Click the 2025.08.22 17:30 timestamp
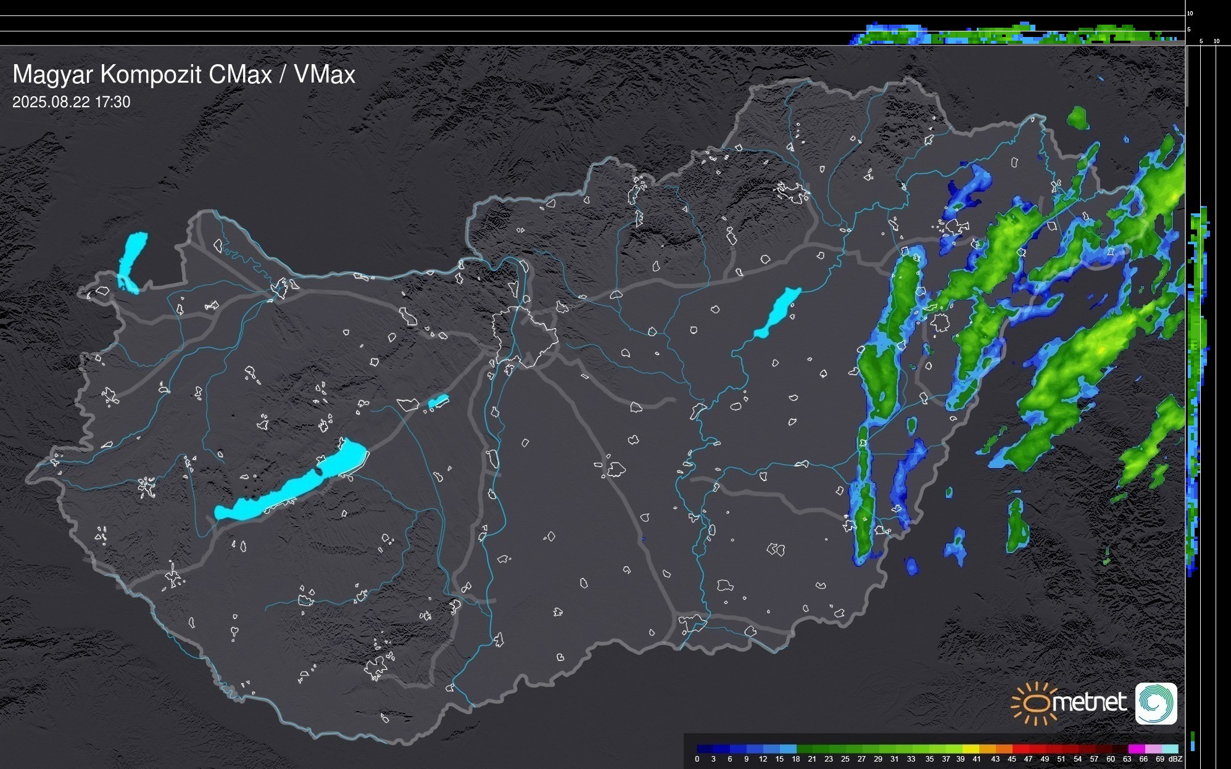The width and height of the screenshot is (1231, 769). (x=71, y=102)
